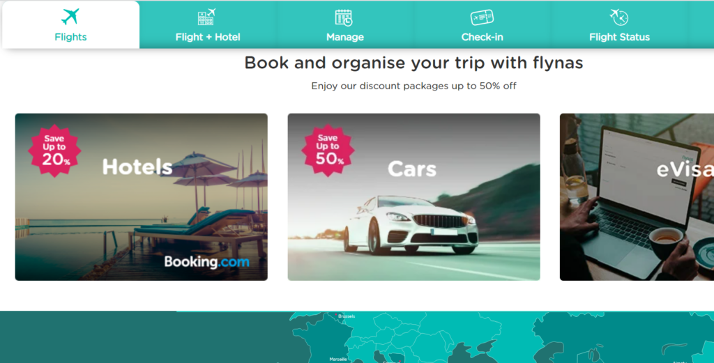
Task: Open the Manage tab
Action: coord(344,24)
